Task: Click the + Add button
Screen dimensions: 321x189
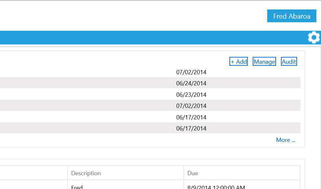Action: [239, 61]
